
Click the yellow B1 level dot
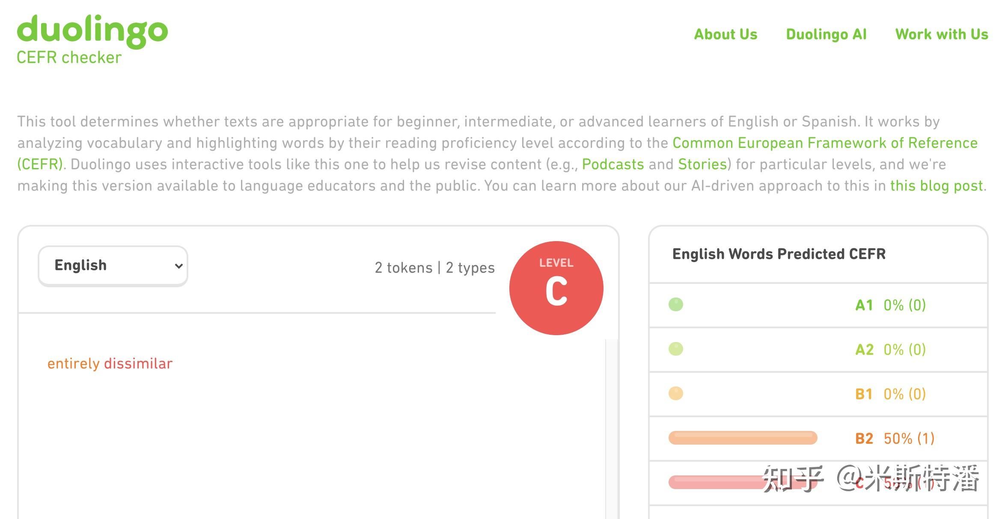coord(676,394)
